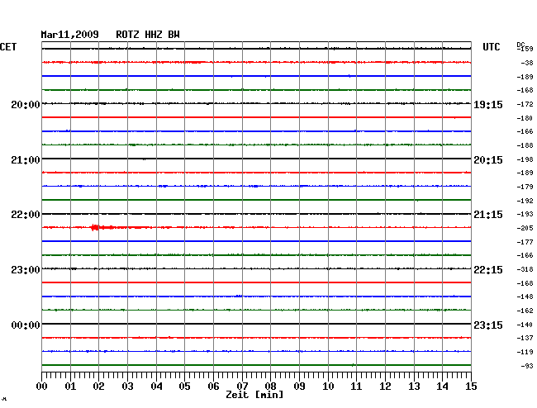Click the DC offset value -180

click(525, 118)
